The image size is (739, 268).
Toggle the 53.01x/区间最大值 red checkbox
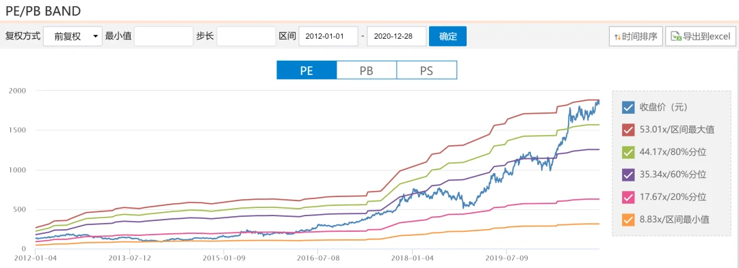(x=627, y=130)
